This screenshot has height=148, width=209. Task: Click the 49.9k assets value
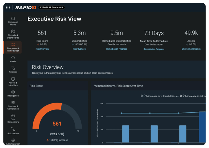[x=191, y=33]
